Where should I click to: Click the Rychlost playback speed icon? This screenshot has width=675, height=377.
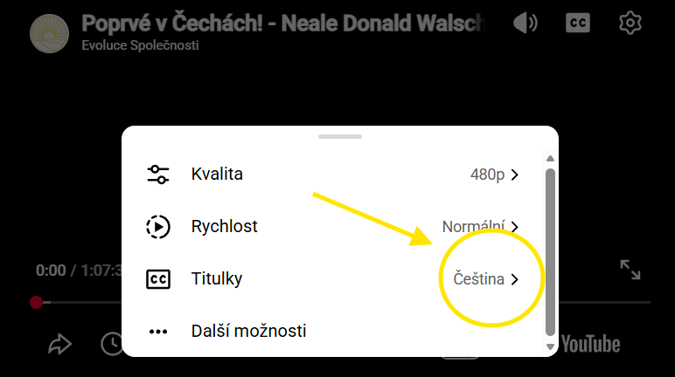[x=158, y=227]
